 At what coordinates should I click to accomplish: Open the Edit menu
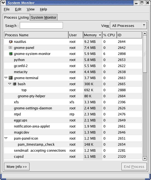18,9
